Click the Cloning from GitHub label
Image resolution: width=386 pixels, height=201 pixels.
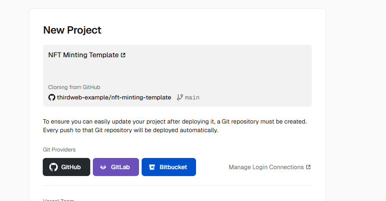click(x=74, y=87)
